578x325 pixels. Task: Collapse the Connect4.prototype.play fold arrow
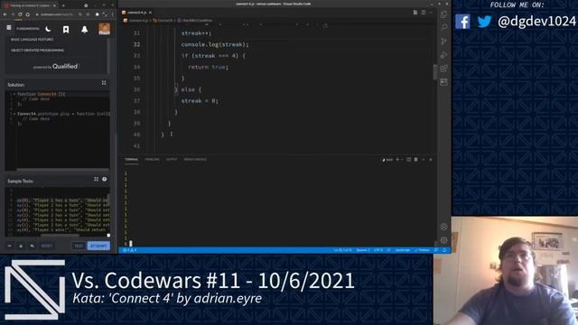point(14,114)
